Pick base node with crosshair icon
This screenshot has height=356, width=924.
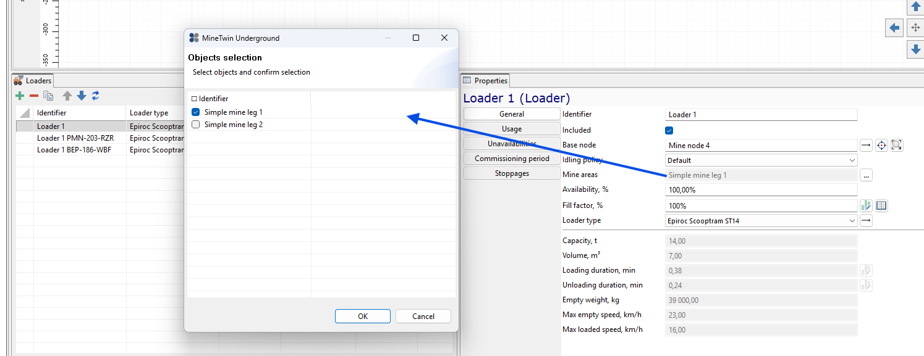881,145
